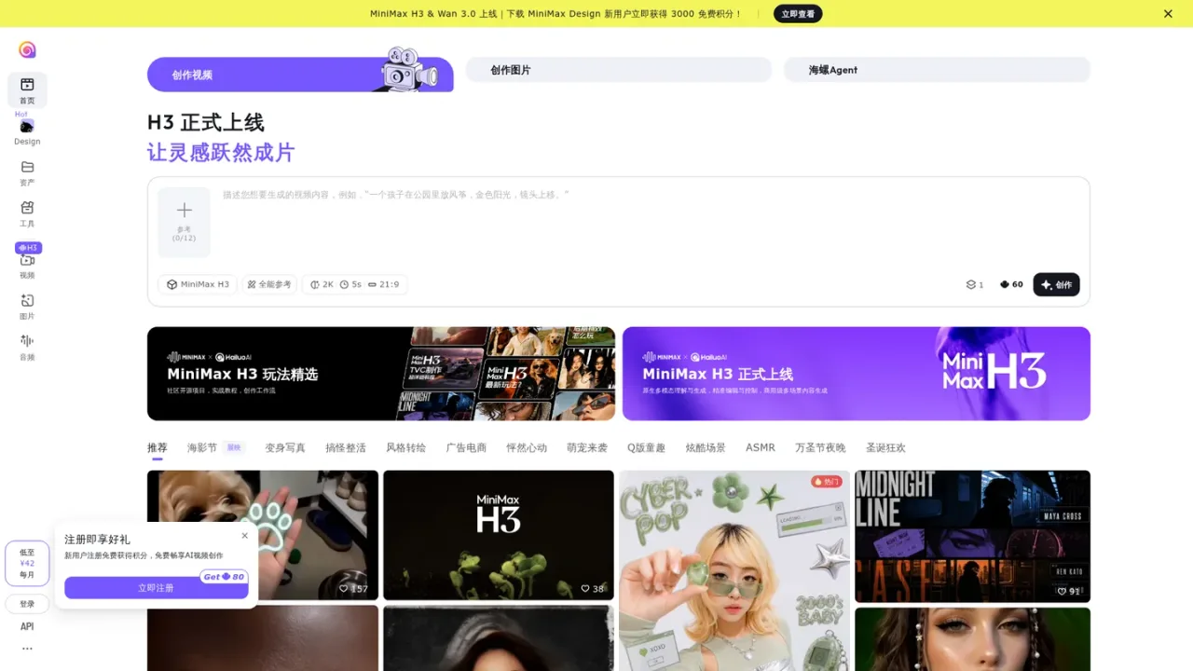
Task: Select the 广告电商 category tab
Action: tap(466, 448)
